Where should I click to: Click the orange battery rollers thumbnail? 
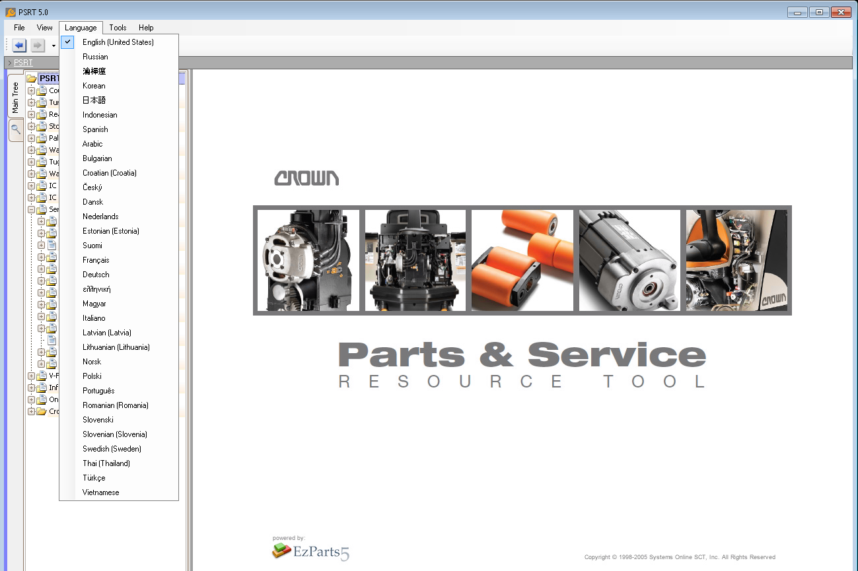(522, 259)
